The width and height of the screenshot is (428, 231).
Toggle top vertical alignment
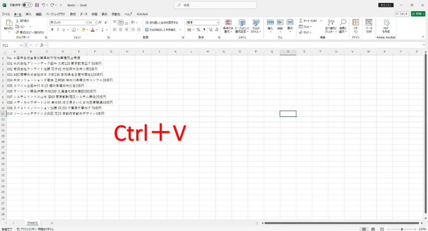tap(115, 22)
